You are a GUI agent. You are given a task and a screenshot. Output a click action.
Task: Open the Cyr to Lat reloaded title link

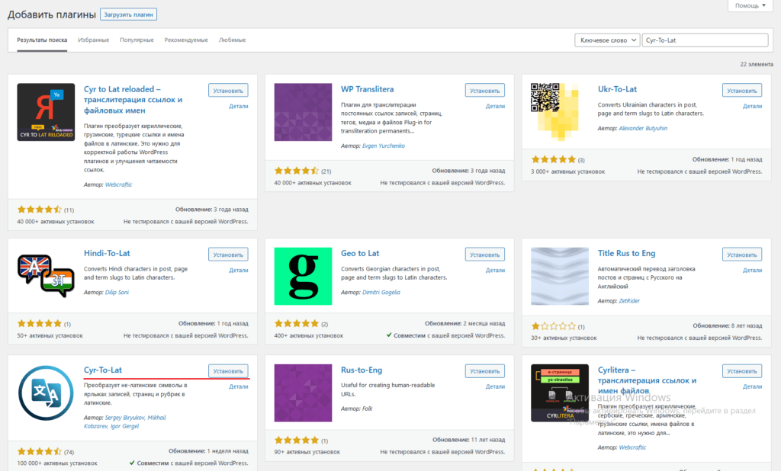click(x=133, y=100)
